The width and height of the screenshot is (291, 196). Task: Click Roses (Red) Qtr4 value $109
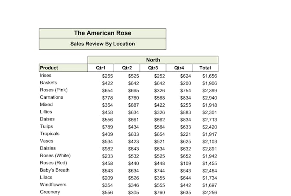click(185, 164)
